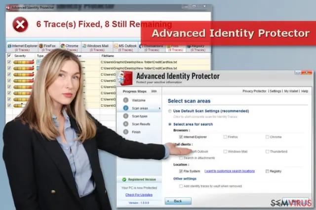Screen dimensions: 316x210
Task: Collapse the Progress Steps panel arrows
Action: pos(154,91)
